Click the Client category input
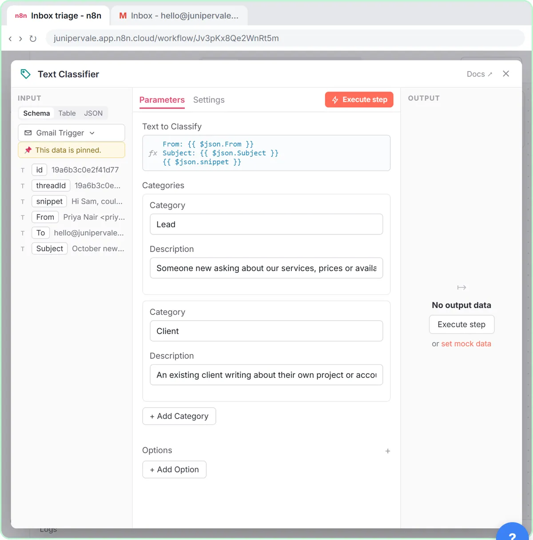 [266, 331]
